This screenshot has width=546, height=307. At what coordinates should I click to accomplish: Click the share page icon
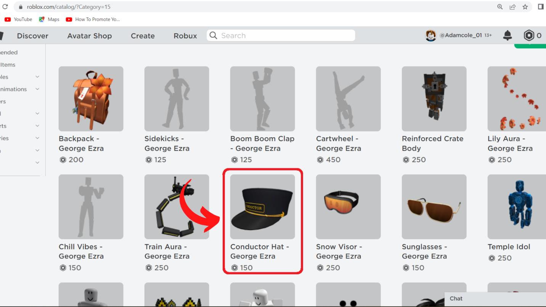[x=512, y=7]
